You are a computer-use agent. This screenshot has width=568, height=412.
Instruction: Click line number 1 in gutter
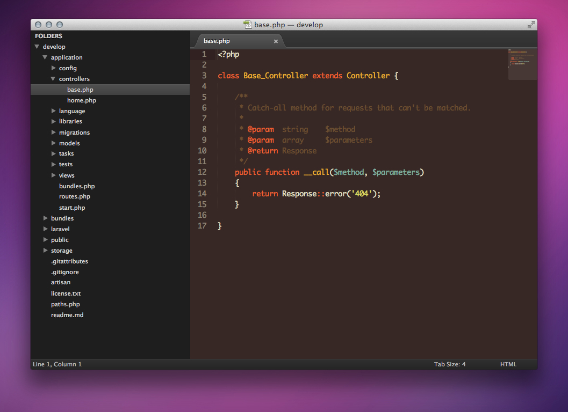coord(204,54)
